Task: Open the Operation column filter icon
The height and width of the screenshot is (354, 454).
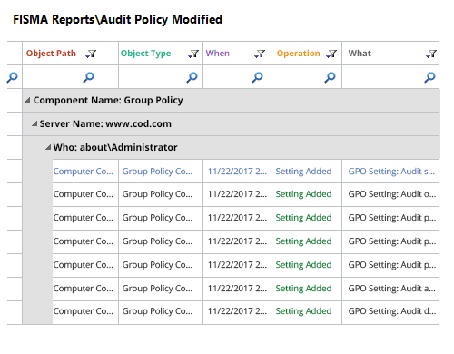Action: pyautogui.click(x=331, y=54)
